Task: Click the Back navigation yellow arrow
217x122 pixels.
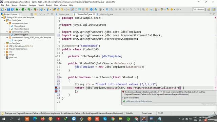Action: [x=172, y=9]
